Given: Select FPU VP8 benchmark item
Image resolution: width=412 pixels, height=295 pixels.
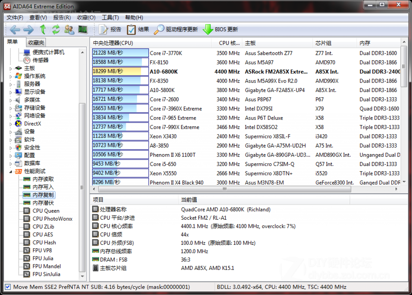Looking at the screenshot, I should (x=42, y=250).
